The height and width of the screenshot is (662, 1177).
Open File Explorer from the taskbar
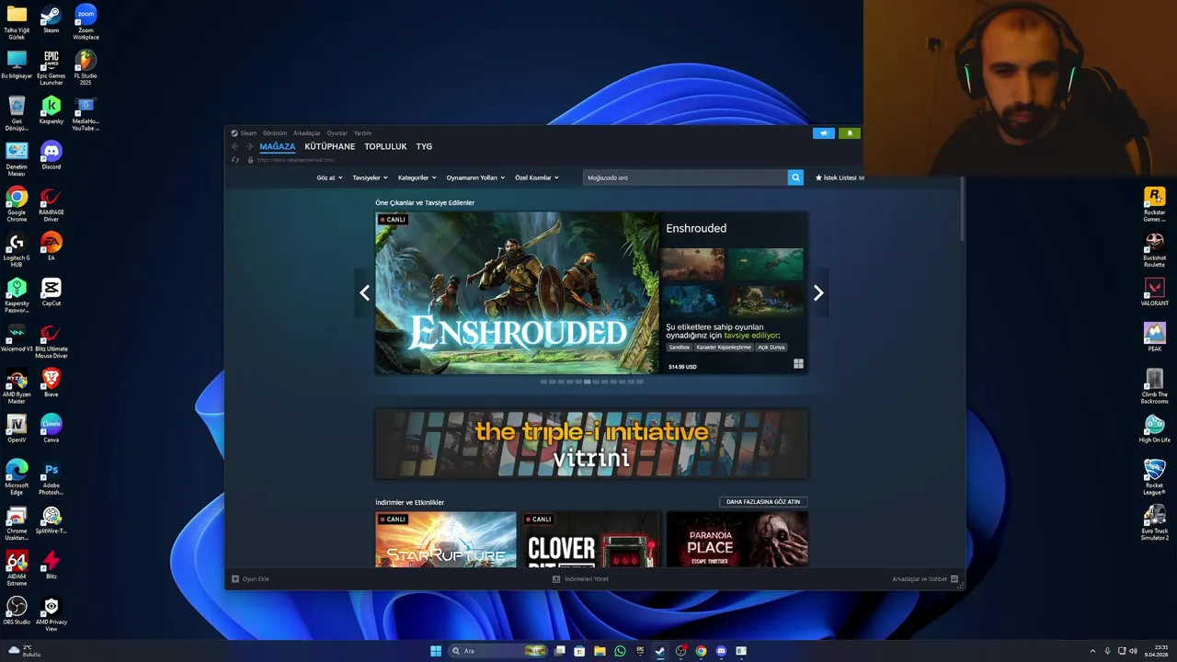point(600,651)
